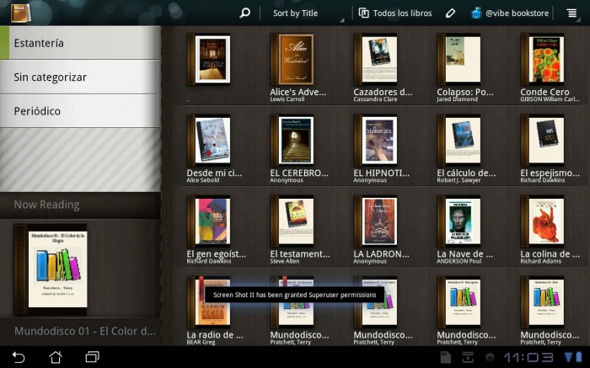The width and height of the screenshot is (590, 368).
Task: Select the Sin categorizar category
Action: pos(80,77)
